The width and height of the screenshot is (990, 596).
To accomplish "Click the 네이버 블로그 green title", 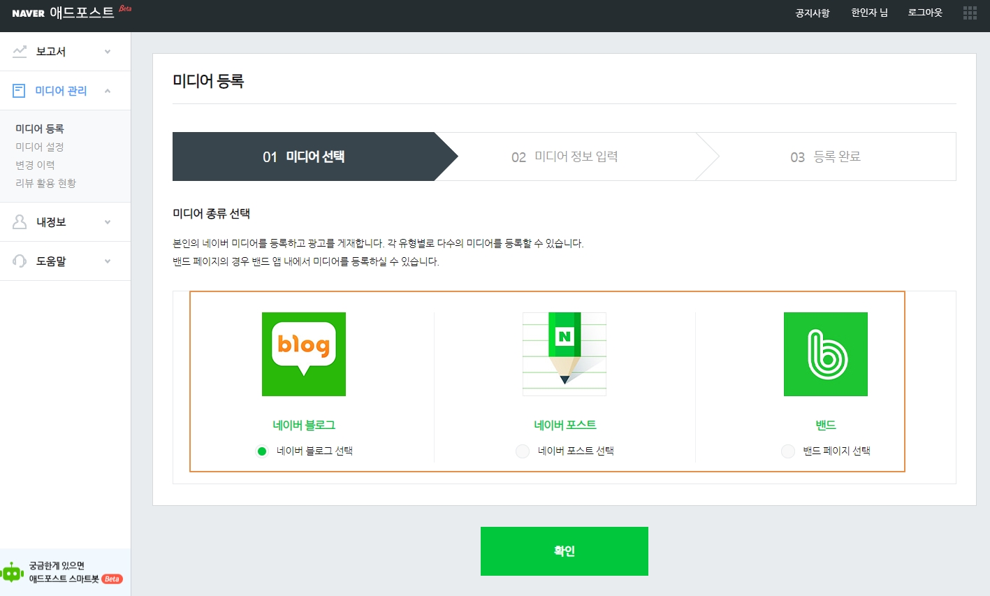I will click(x=304, y=425).
